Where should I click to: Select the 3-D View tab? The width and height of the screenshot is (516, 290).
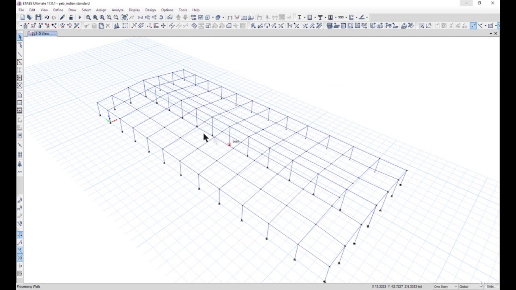pyautogui.click(x=42, y=33)
